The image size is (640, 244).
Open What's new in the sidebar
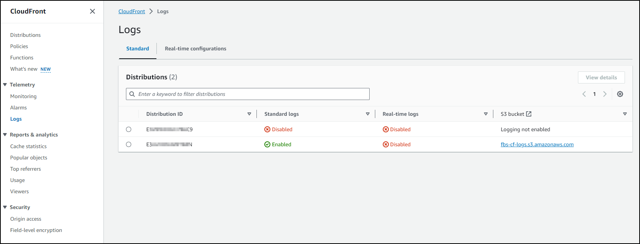point(24,69)
